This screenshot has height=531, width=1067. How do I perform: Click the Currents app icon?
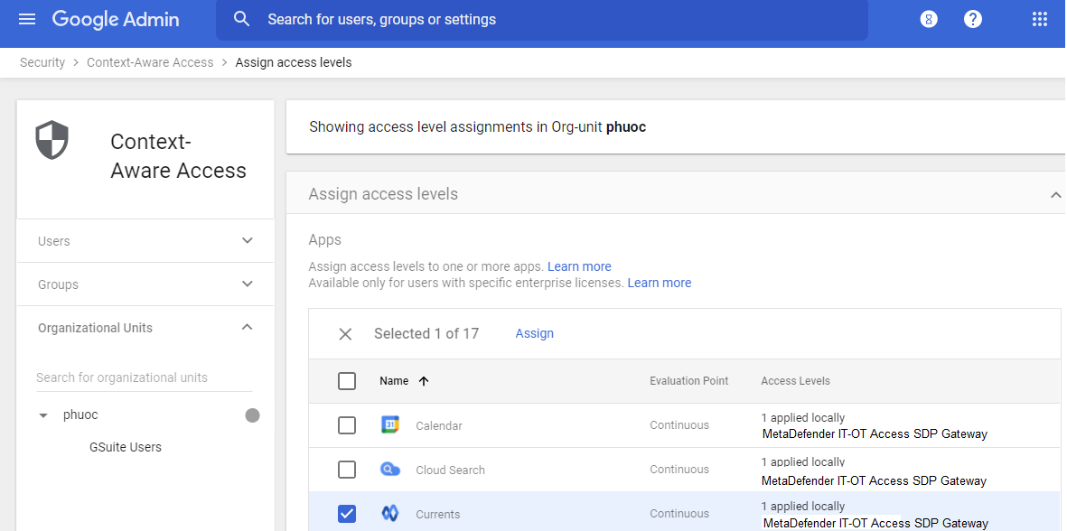390,514
